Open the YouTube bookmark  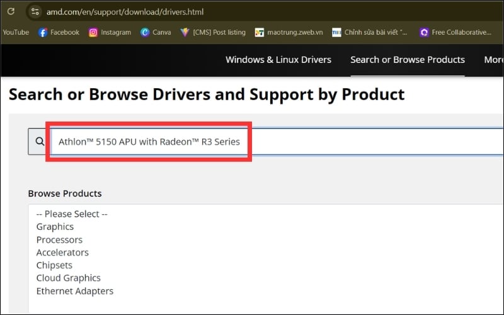[x=15, y=32]
